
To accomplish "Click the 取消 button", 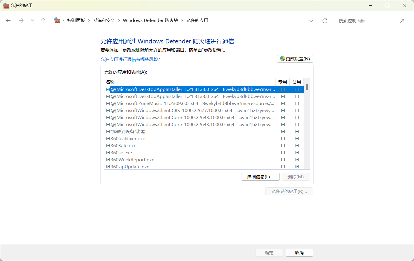I will [x=299, y=252].
